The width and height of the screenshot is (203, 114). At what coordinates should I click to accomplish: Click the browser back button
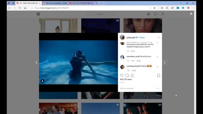point(10,8)
